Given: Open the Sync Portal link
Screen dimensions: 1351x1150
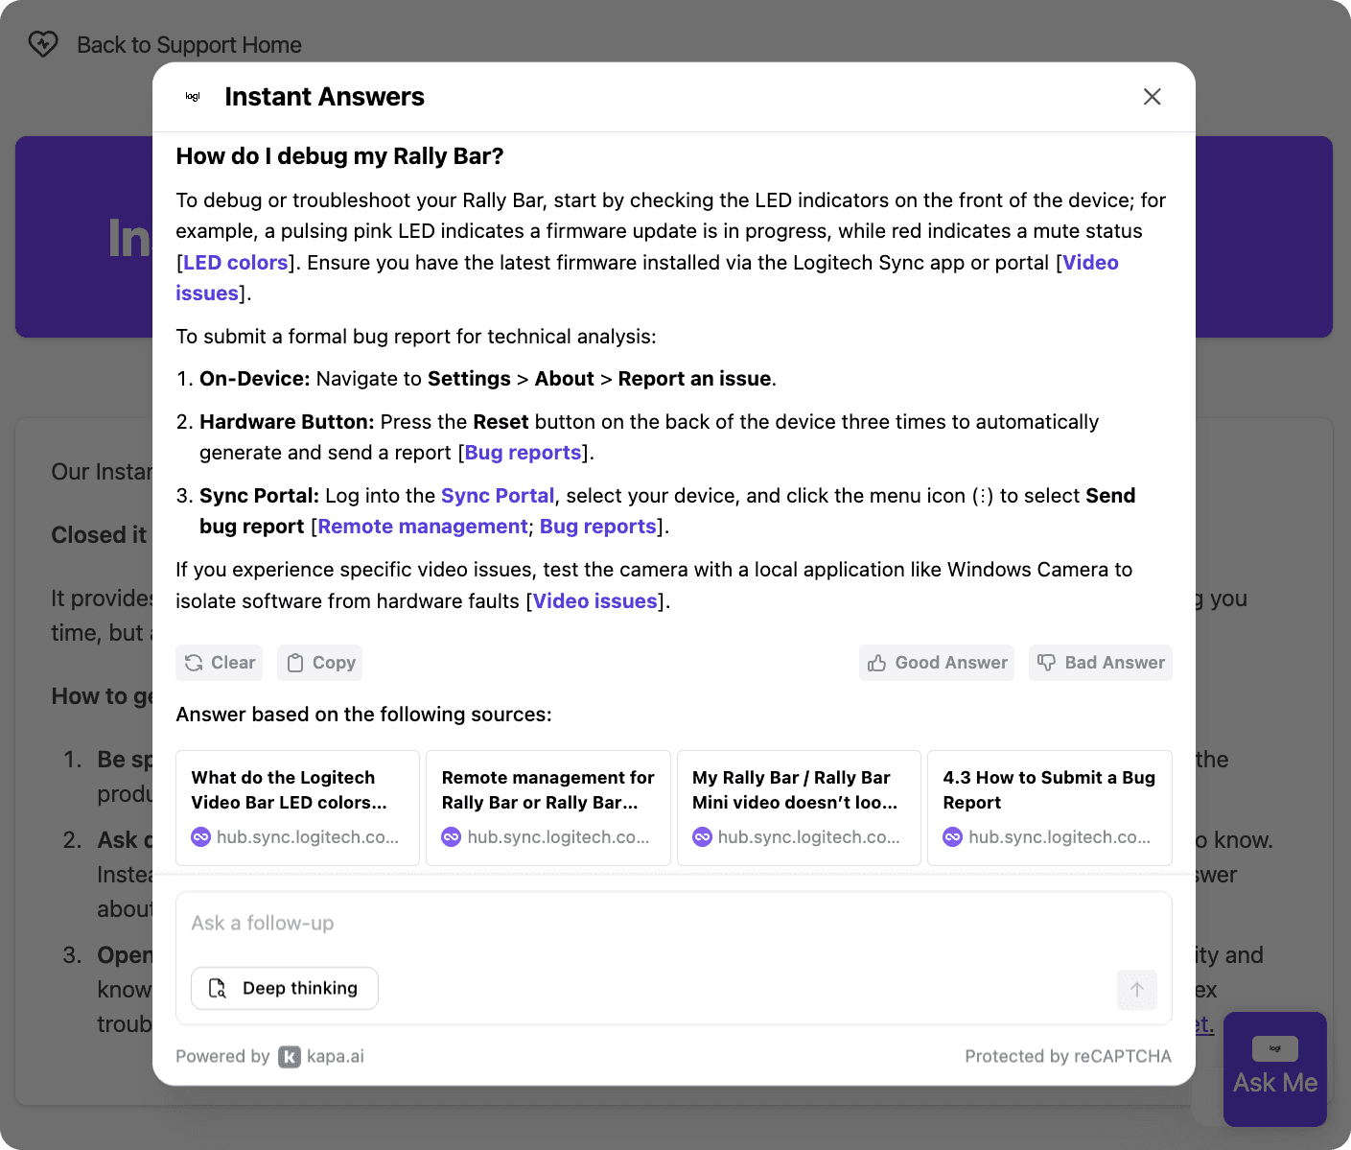Looking at the screenshot, I should coord(498,496).
